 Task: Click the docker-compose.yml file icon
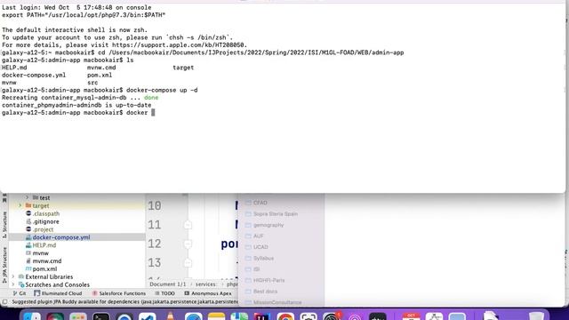pyautogui.click(x=28, y=237)
